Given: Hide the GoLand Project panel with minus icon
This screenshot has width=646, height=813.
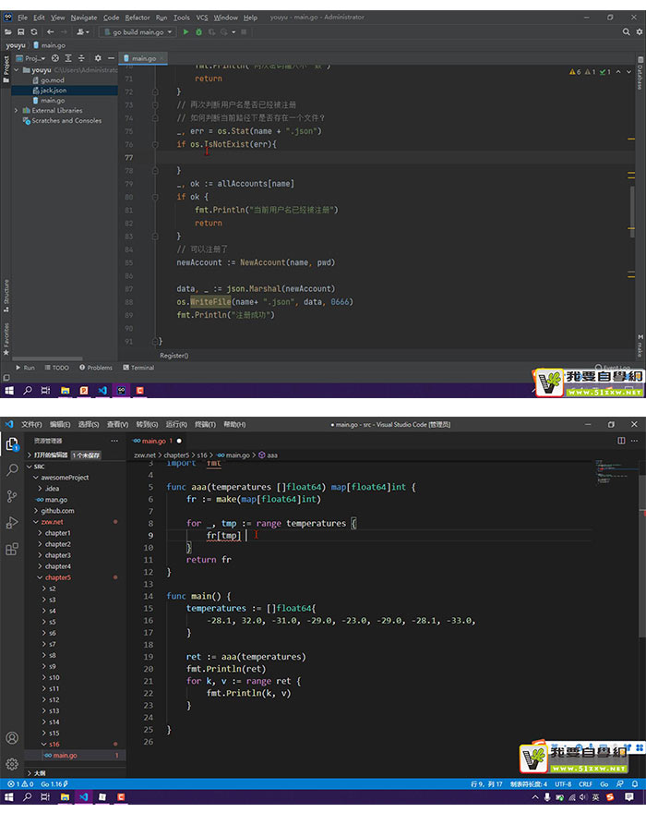Looking at the screenshot, I should tap(111, 58).
